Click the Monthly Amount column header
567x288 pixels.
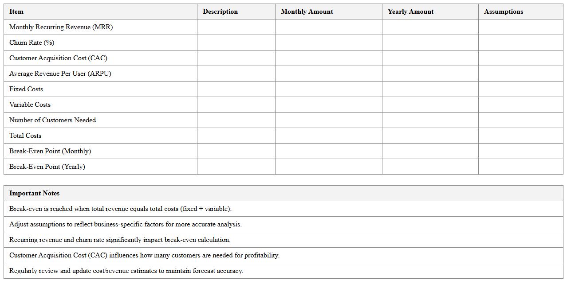click(x=307, y=12)
